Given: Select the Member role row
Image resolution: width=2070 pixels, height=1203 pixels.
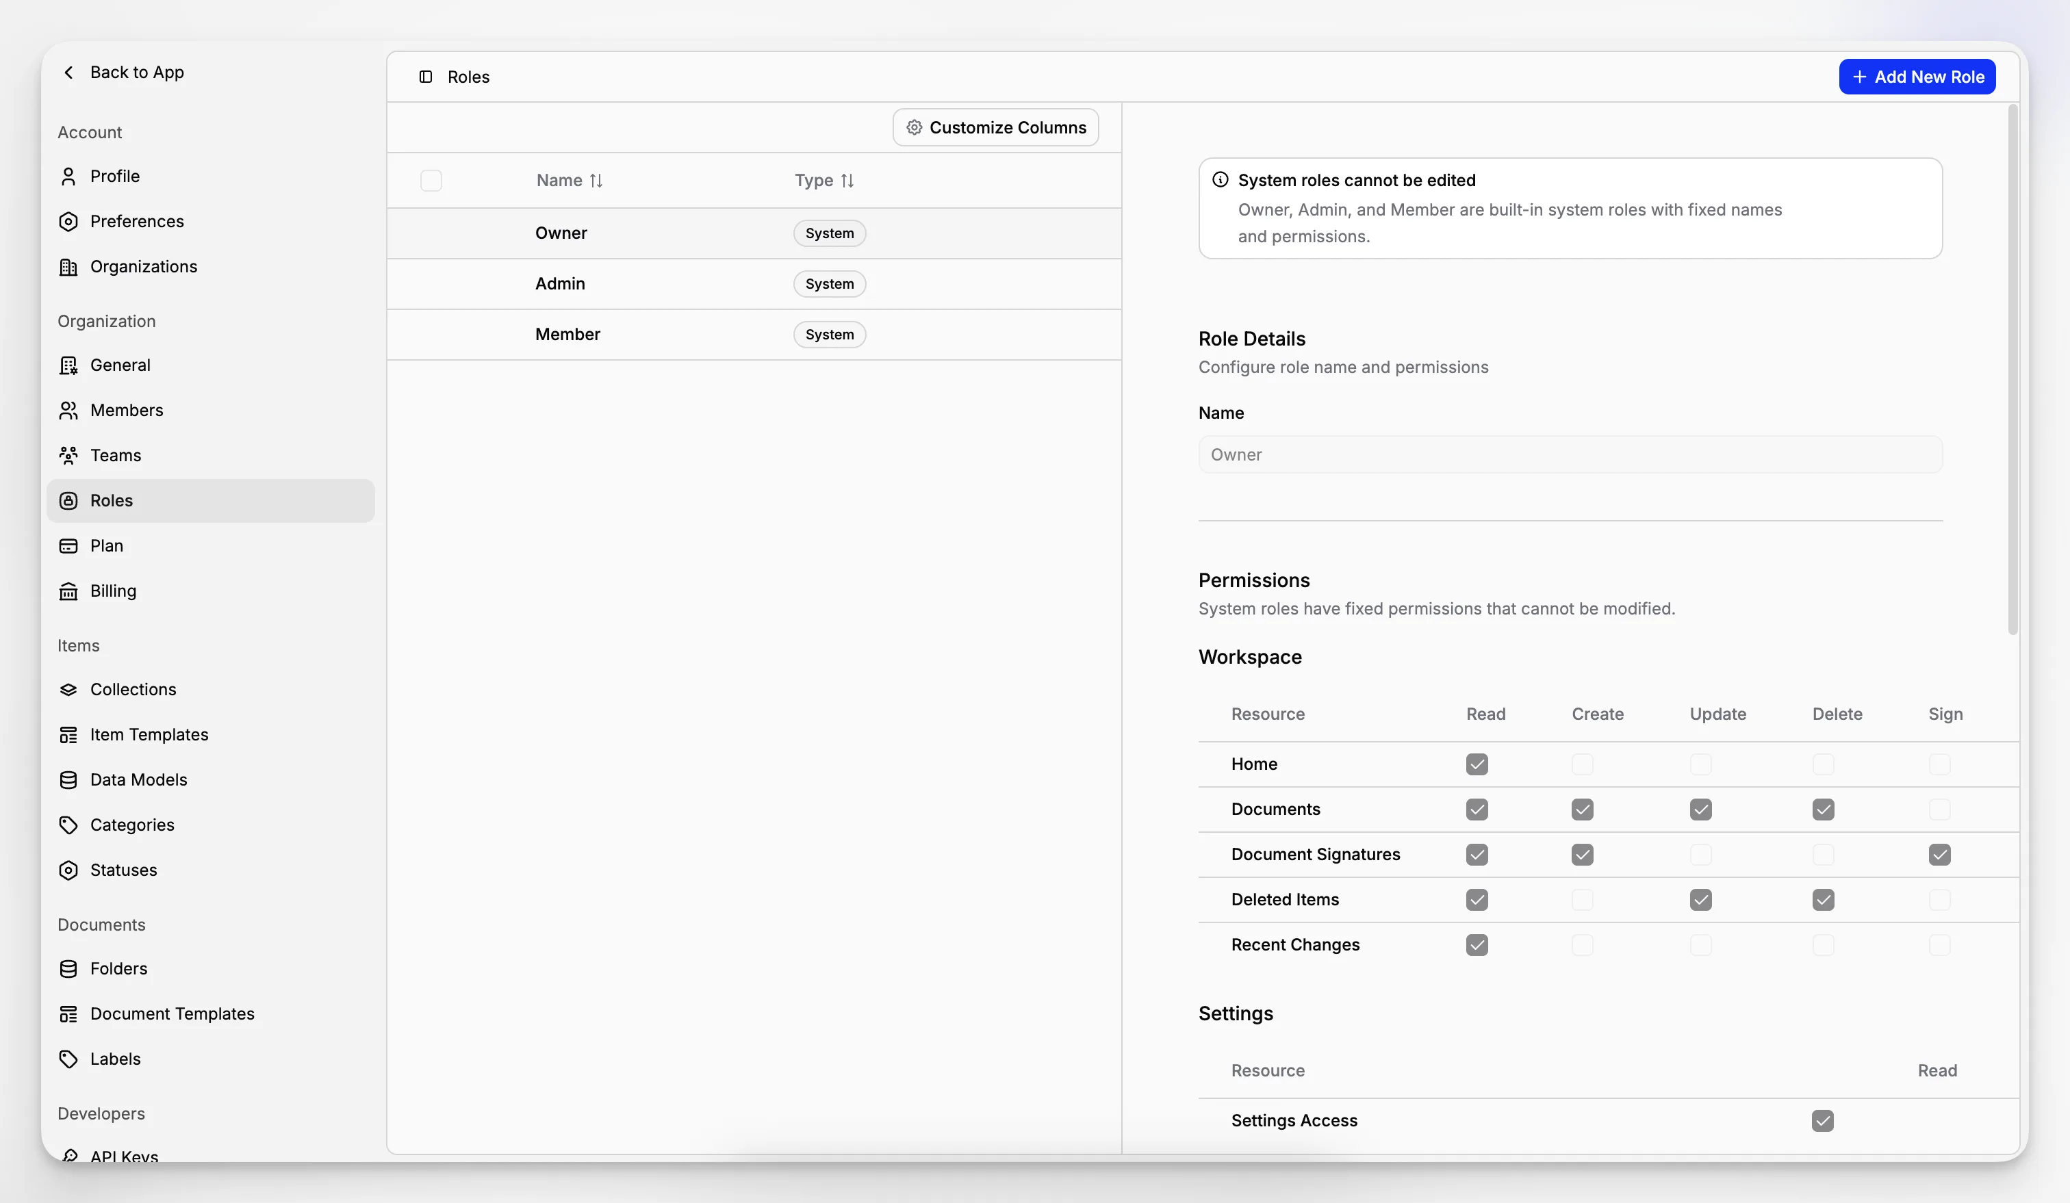Looking at the screenshot, I should (x=754, y=335).
